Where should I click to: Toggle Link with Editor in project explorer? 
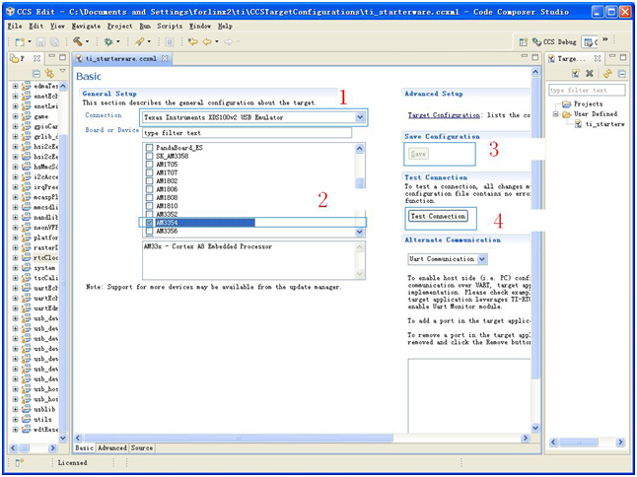tap(49, 73)
